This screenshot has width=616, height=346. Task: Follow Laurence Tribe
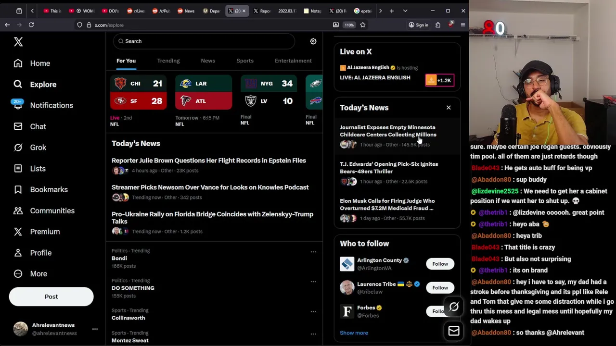point(440,288)
